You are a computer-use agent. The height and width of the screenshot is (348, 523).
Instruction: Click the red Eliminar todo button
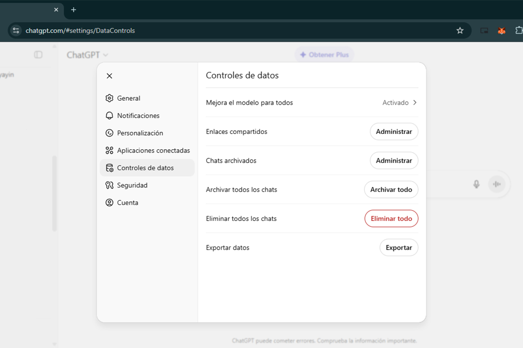pos(391,218)
